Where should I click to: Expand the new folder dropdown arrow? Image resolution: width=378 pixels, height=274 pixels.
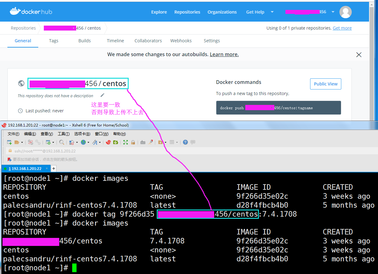click(x=165, y=143)
